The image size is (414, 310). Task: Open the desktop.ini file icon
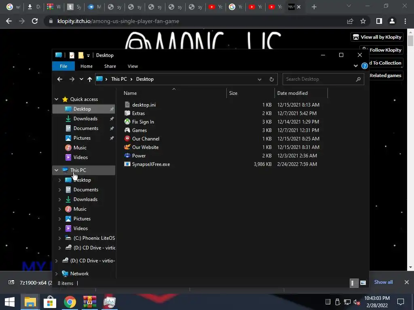(127, 105)
